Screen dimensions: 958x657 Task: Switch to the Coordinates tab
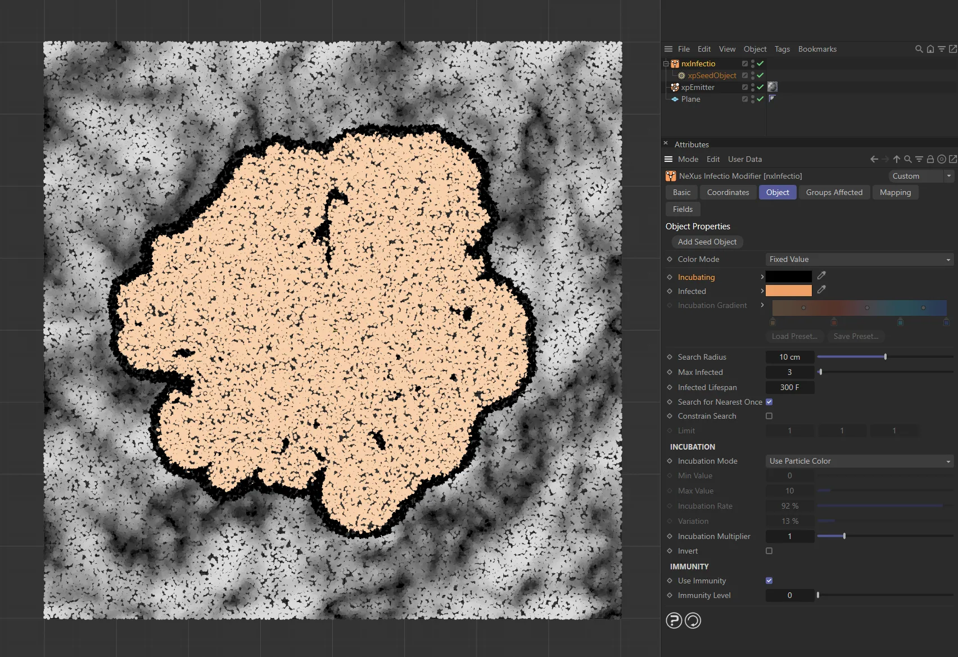point(727,192)
